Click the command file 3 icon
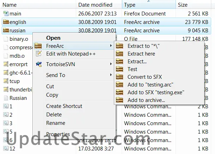Image resolution: width=215 pixels, height=154 pixels. (6, 123)
